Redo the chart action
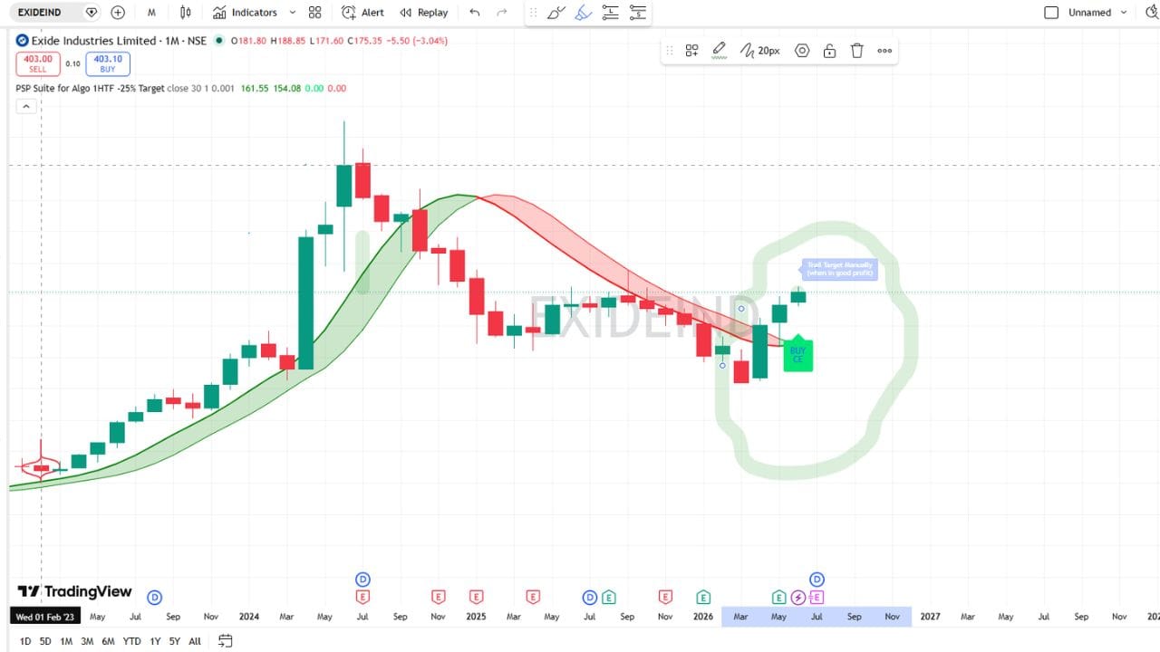This screenshot has width=1160, height=652. 502,13
